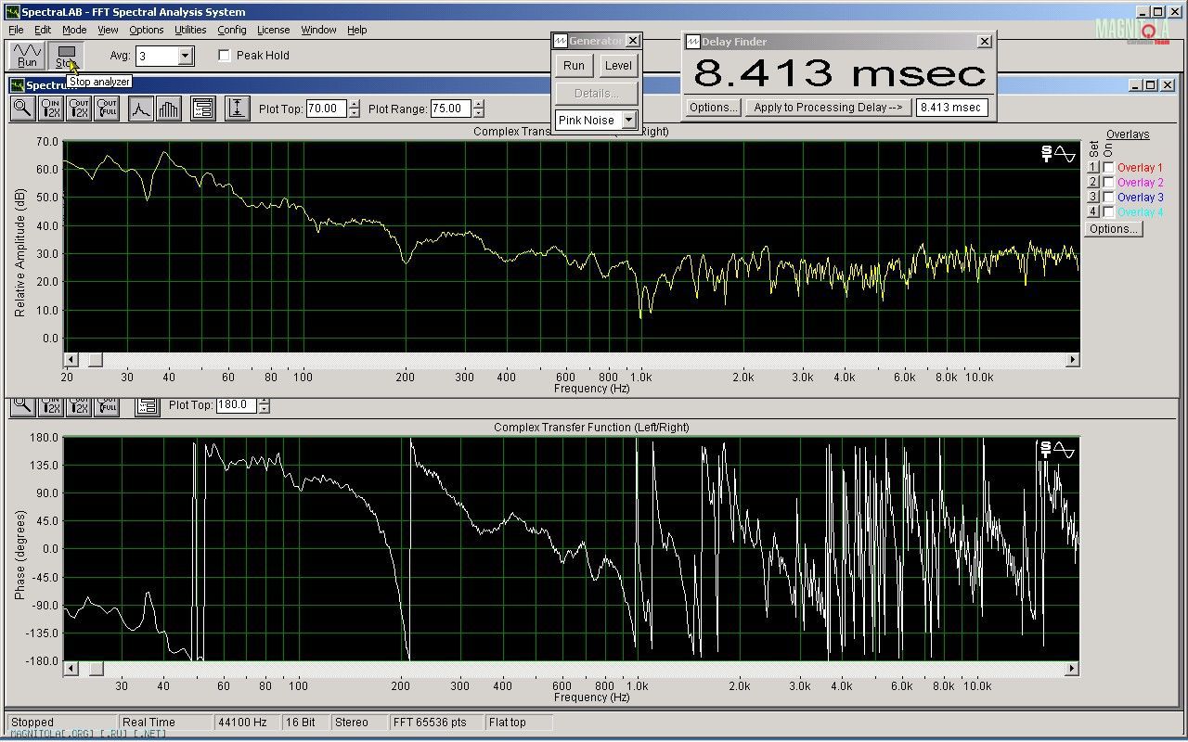
Task: Click the SpectraLAB application title bar icon
Action: click(12, 12)
